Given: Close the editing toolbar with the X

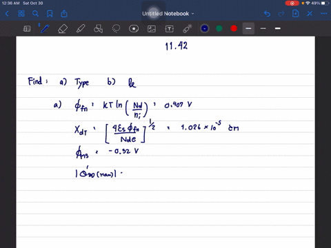Looking at the screenshot, I should (x=310, y=14).
